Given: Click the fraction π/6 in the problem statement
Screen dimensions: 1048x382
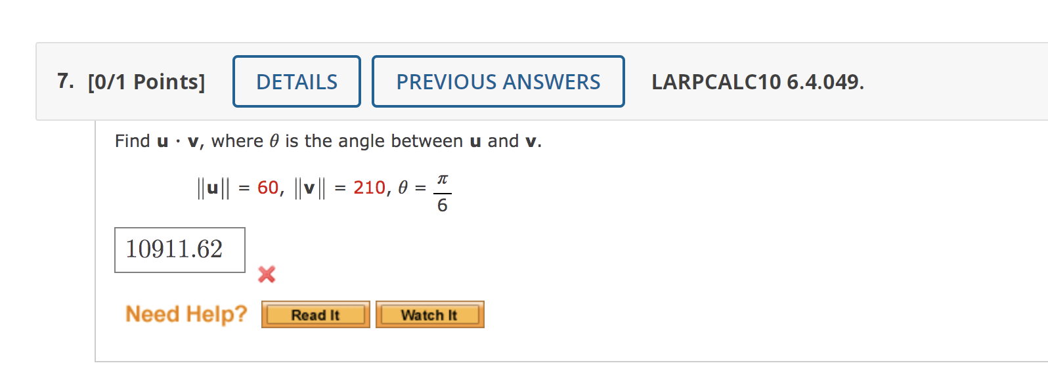Looking at the screenshot, I should (441, 192).
